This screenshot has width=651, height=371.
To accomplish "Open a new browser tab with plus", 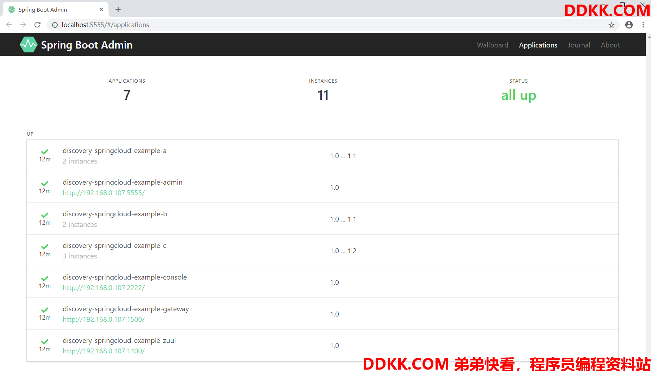I will 118,9.
